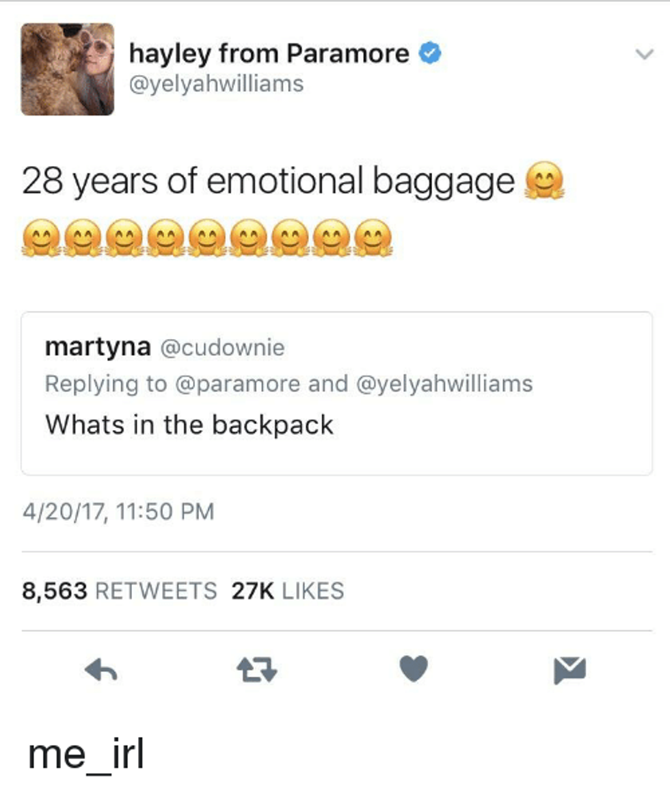Open martyna's profile name in quoted tweet
This screenshot has width=670, height=793.
[x=98, y=347]
